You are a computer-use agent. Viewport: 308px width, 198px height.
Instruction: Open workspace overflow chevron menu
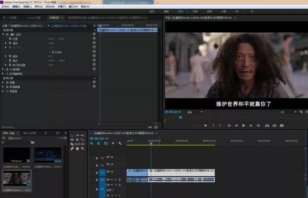(252, 11)
